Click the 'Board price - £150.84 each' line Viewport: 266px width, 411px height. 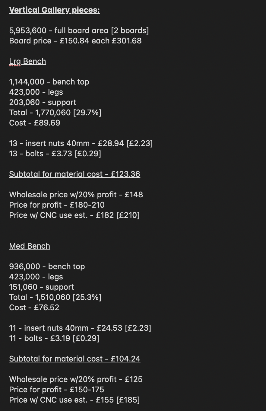(75, 41)
